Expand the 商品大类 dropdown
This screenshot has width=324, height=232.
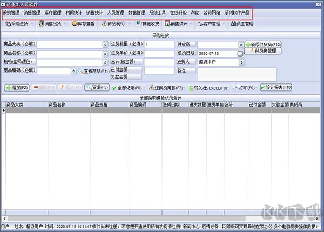105,45
